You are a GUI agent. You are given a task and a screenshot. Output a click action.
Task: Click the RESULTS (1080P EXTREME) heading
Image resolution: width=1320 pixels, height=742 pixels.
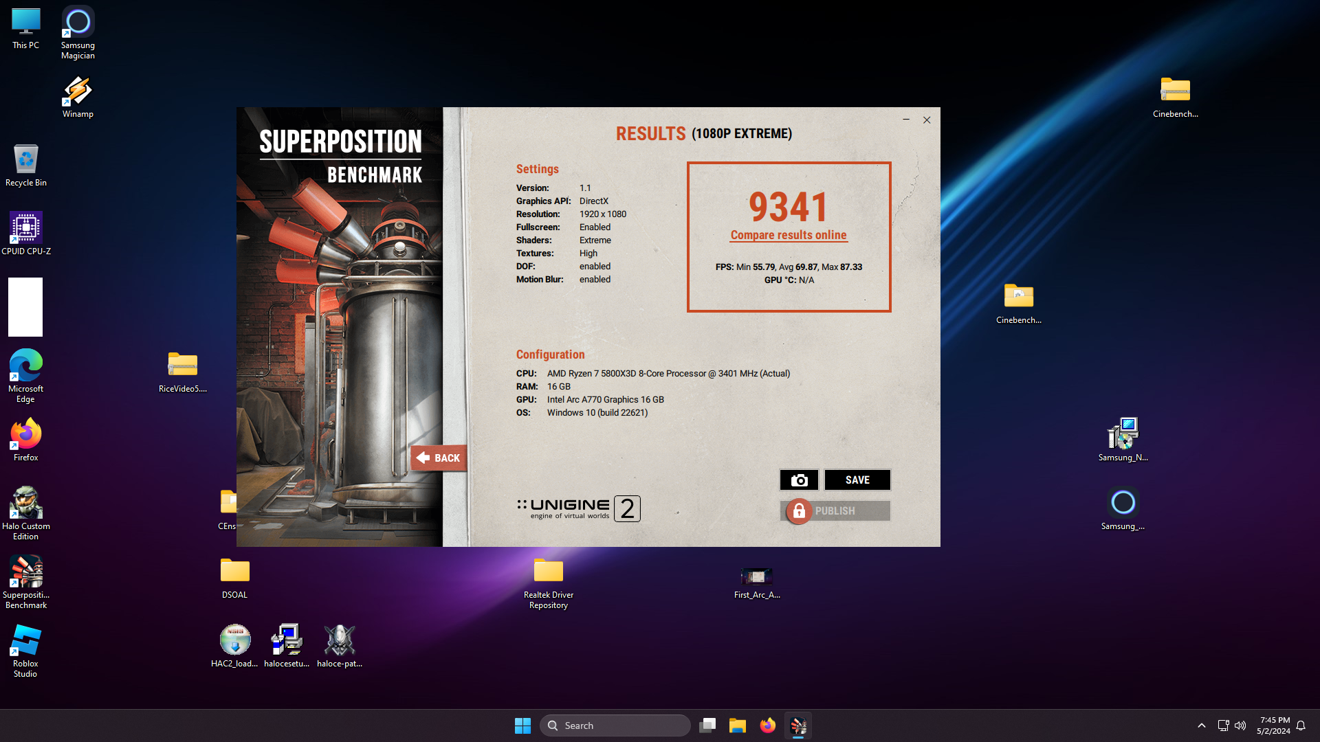click(704, 133)
